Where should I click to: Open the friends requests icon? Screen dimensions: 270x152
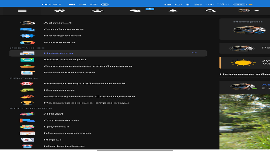[x=97, y=11]
